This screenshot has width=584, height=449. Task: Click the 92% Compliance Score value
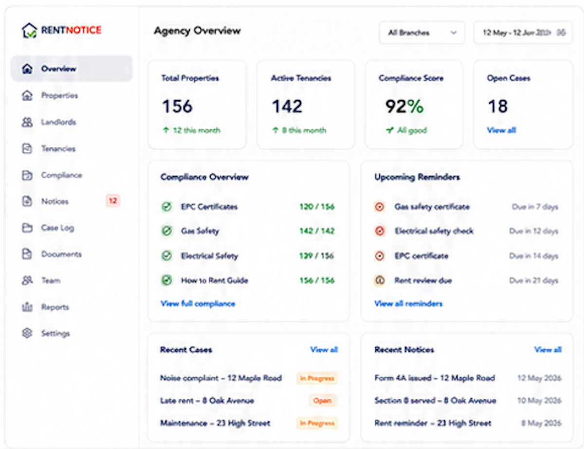pos(404,106)
